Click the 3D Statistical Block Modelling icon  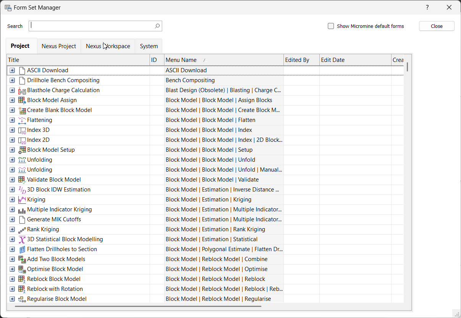[x=22, y=239]
